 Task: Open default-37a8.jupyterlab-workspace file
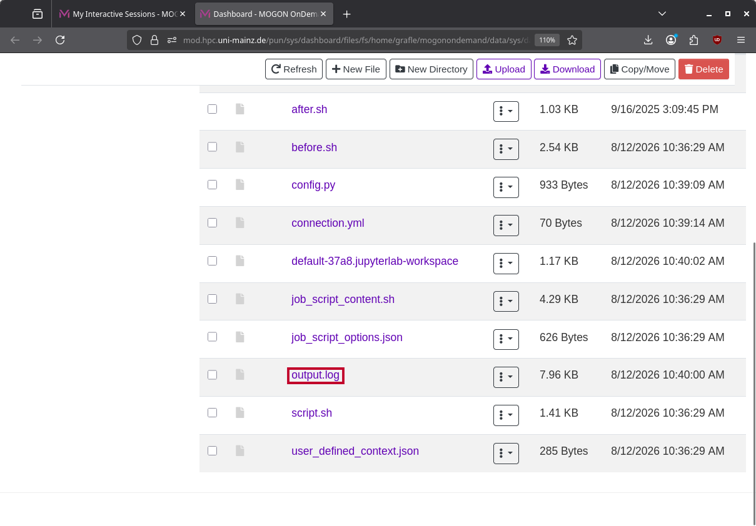375,261
